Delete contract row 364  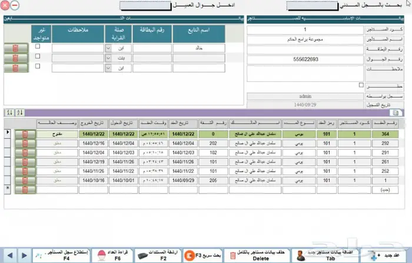[x=25, y=134]
